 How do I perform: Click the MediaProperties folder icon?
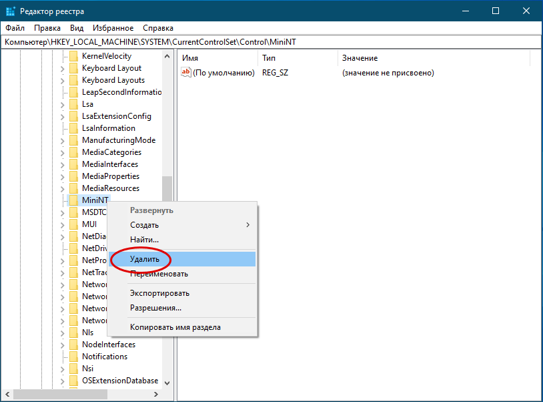coord(73,176)
